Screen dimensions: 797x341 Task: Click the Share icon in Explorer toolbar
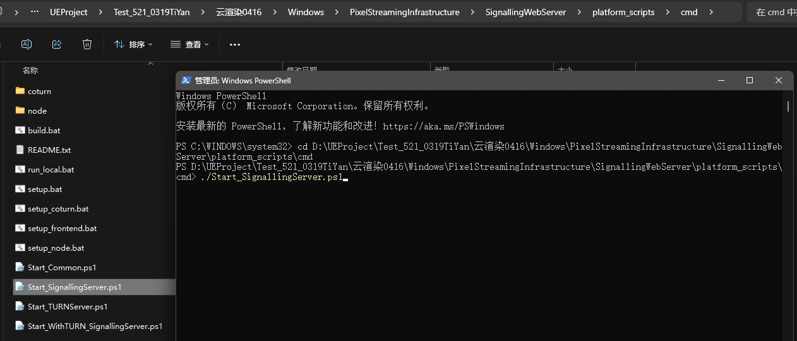57,44
